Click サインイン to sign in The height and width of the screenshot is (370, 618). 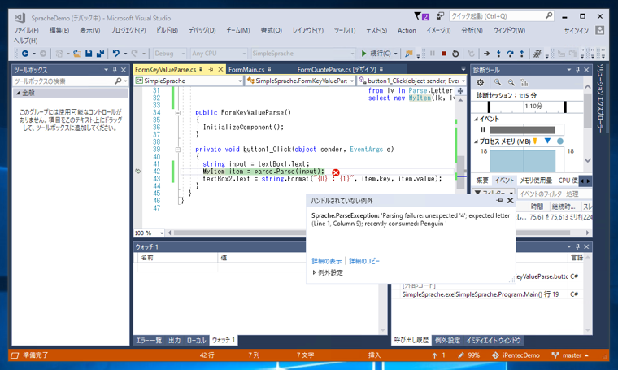tap(577, 31)
